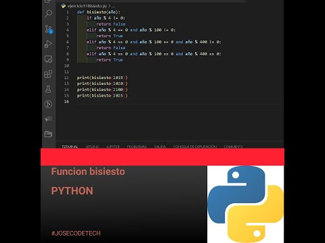Open the Project Manager folder icon

(48, 134)
